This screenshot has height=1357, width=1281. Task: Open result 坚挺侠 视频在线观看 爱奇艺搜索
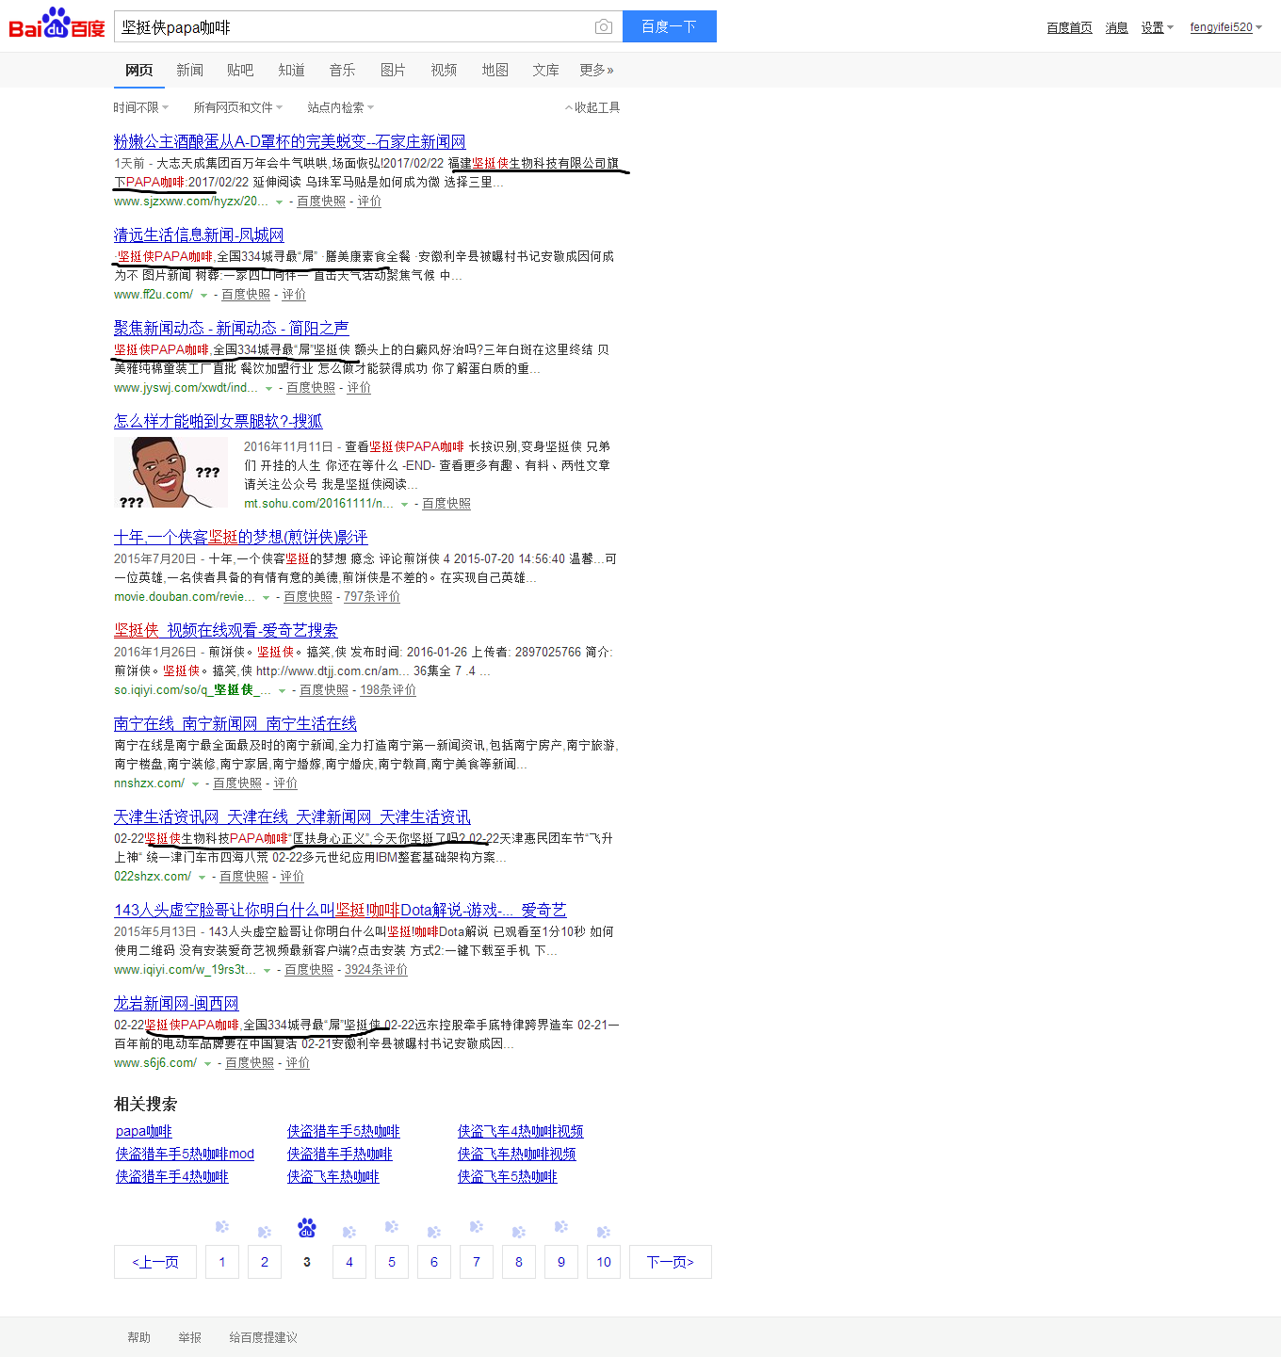(225, 630)
